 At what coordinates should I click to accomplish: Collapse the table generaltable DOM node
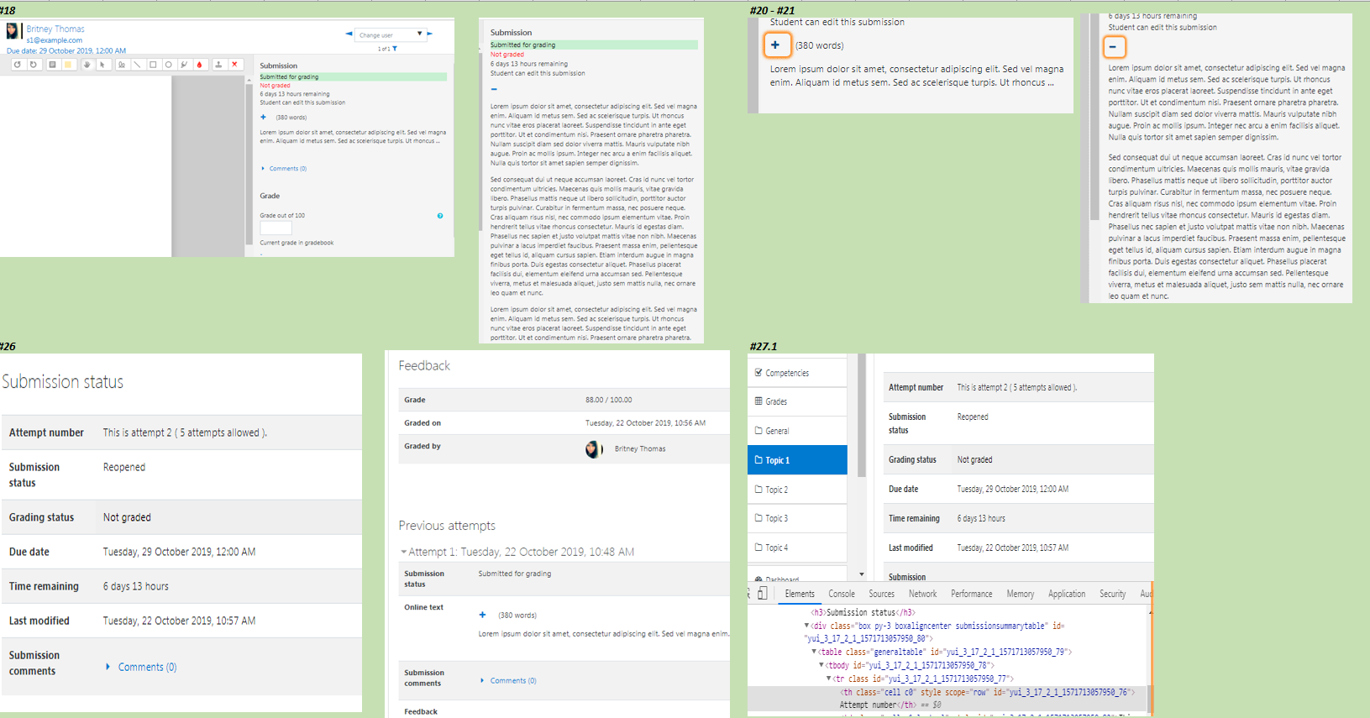814,652
